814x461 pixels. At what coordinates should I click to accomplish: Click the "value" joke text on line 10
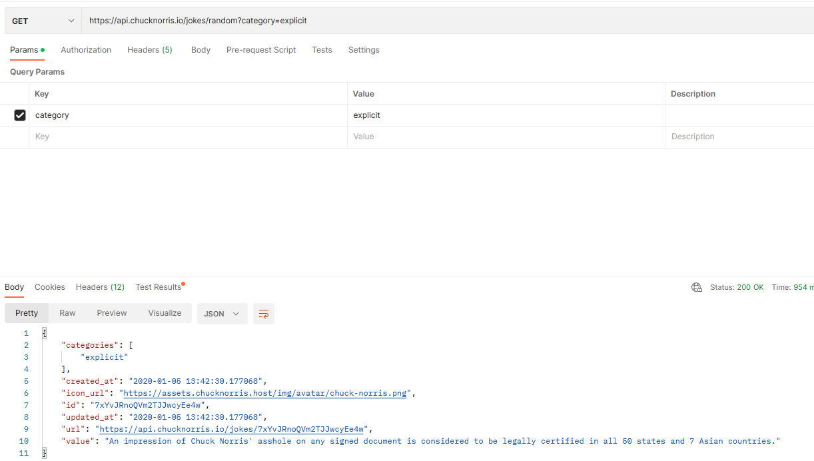(442, 441)
